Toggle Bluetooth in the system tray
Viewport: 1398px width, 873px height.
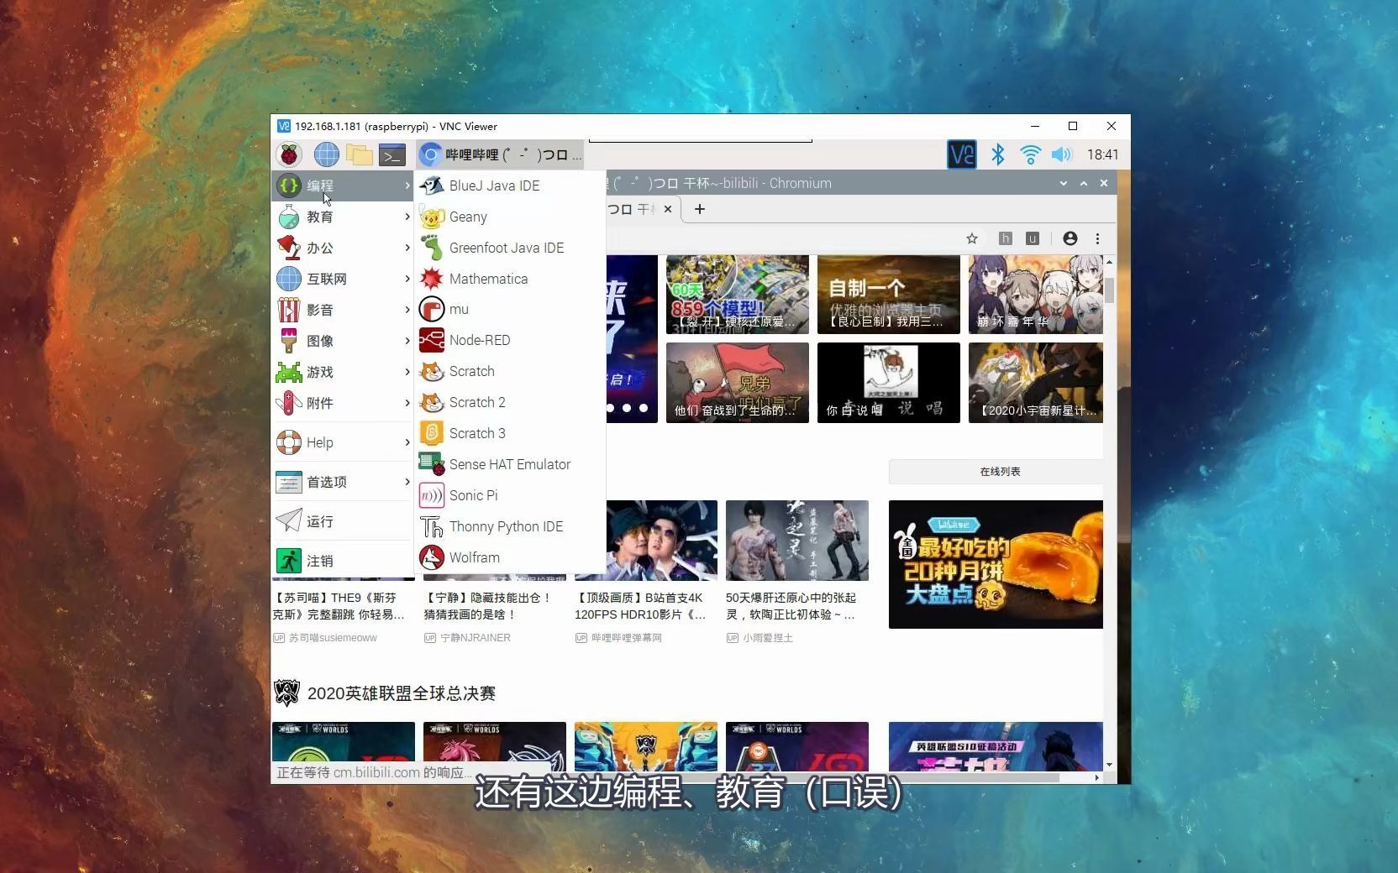998,154
